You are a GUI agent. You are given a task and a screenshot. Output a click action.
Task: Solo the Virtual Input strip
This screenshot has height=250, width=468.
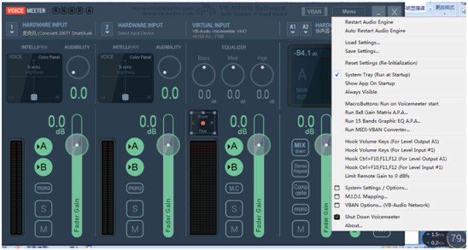[x=234, y=209]
